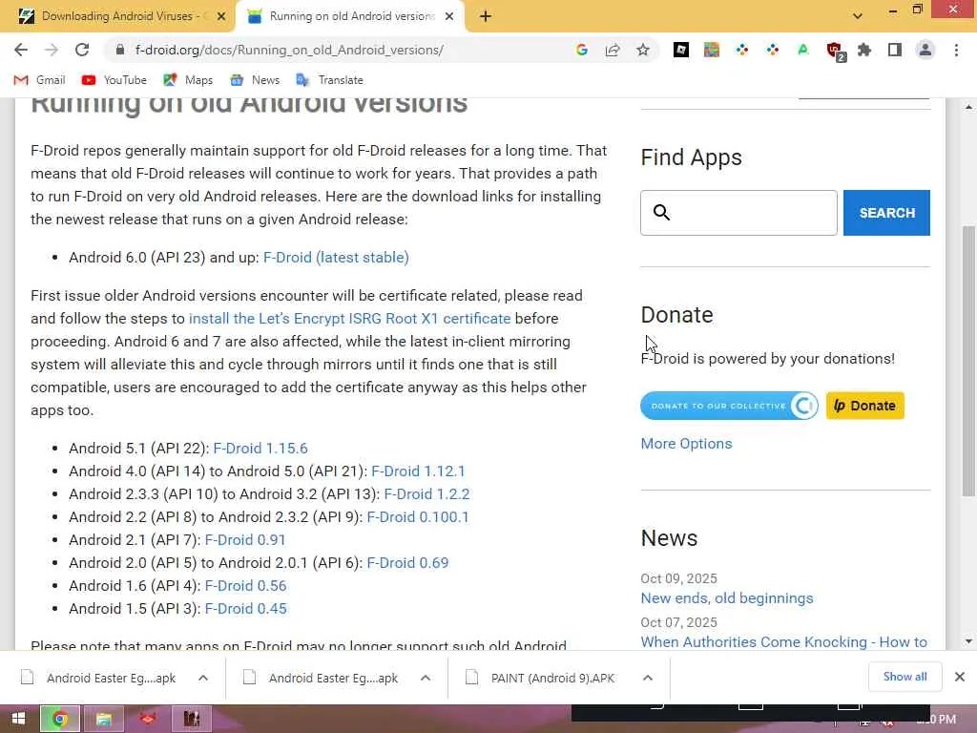Open uBlock shield extension icon
Viewport: 977px width, 733px height.
pos(835,51)
